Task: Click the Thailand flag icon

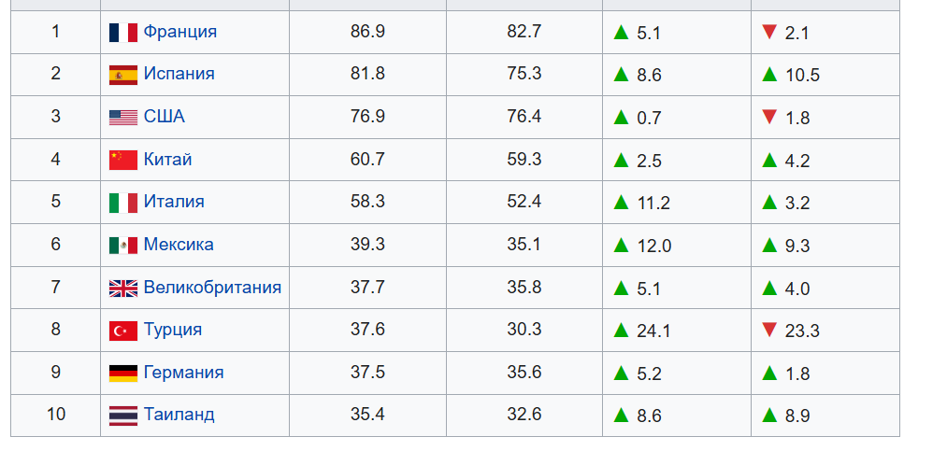Action: 123,416
